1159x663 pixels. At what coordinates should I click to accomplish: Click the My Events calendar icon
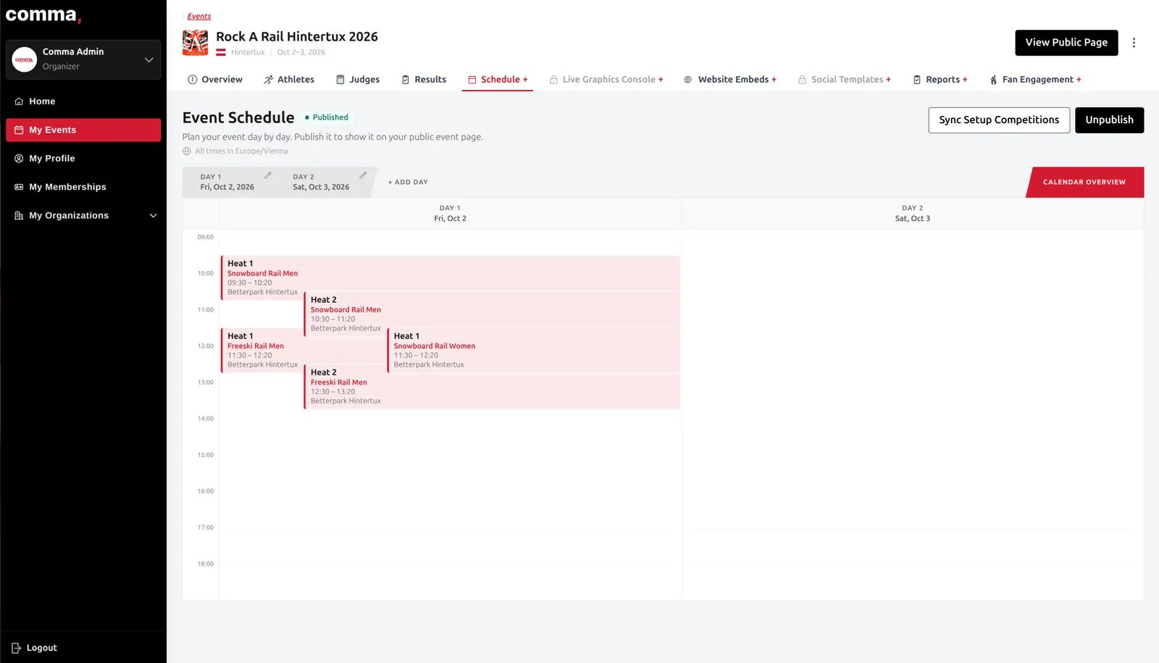pyautogui.click(x=19, y=130)
